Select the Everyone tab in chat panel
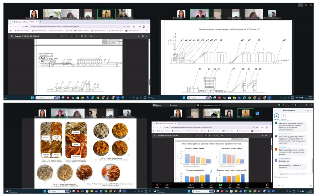This screenshot has height=196, width=316. coord(276,116)
